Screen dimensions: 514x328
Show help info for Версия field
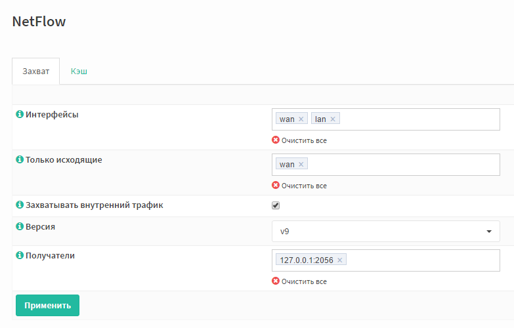point(20,226)
